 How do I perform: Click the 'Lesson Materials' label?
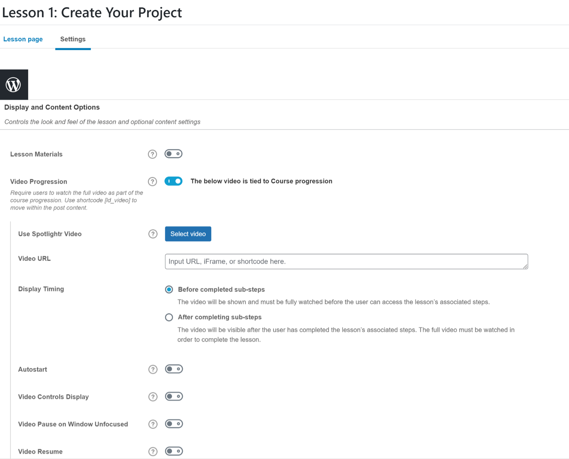click(x=36, y=154)
